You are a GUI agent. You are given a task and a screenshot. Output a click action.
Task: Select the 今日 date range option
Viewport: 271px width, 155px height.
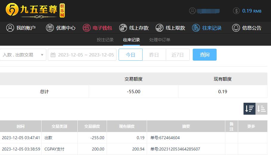(131, 55)
